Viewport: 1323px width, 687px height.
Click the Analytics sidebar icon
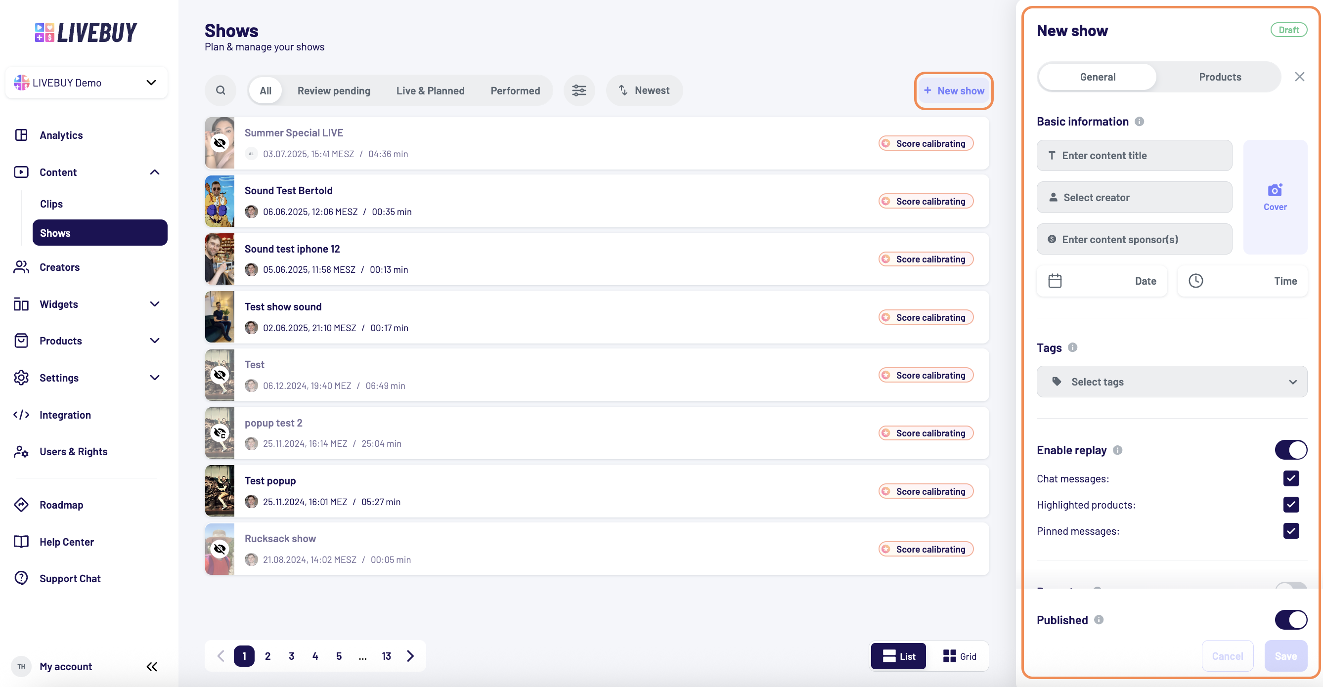coord(21,135)
